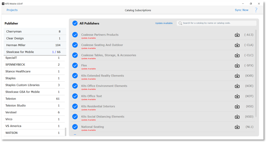This screenshot has width=267, height=143.
Task: Click Sync Now
Action: click(x=241, y=10)
